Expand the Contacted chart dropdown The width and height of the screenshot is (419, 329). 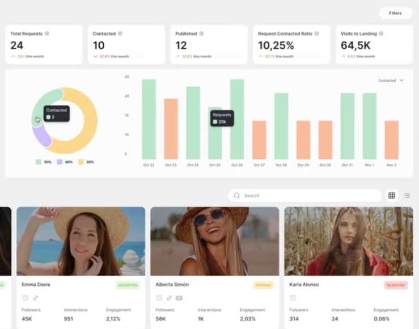point(391,81)
